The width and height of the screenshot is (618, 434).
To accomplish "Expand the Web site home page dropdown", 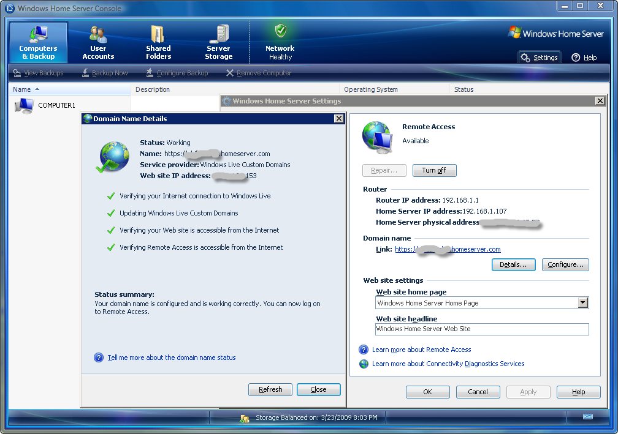I will pos(583,303).
